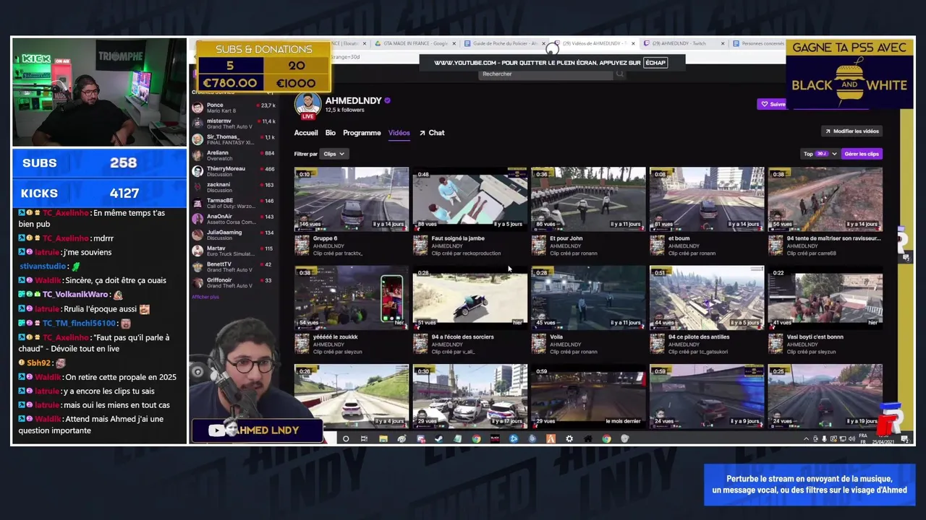Click AHMEDLNDY's profile avatar

307,104
